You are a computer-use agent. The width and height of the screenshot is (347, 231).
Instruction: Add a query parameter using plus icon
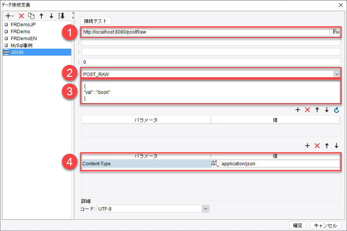(x=298, y=110)
